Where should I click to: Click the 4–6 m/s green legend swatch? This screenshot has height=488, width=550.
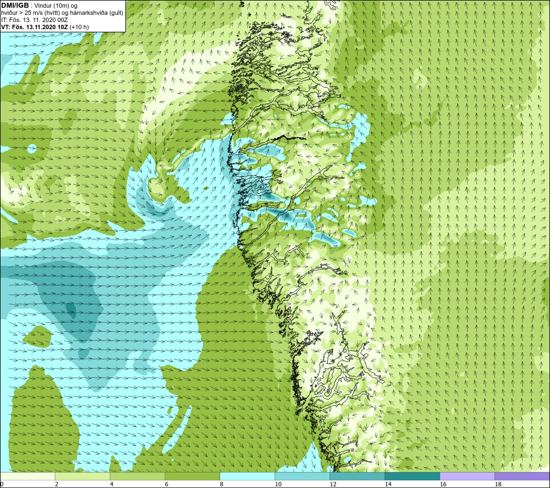[137, 476]
